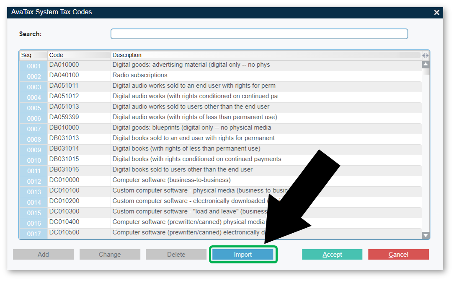Select Digital books sold to users other description
Viewport: 454px width, 281px height.
[183, 169]
